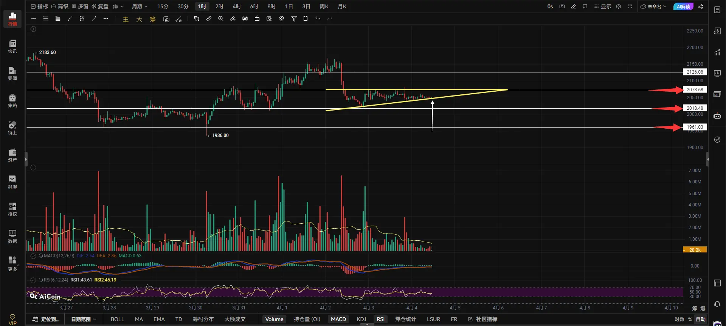The image size is (726, 326).
Task: Click the 自动 auto scale option
Action: (x=701, y=319)
